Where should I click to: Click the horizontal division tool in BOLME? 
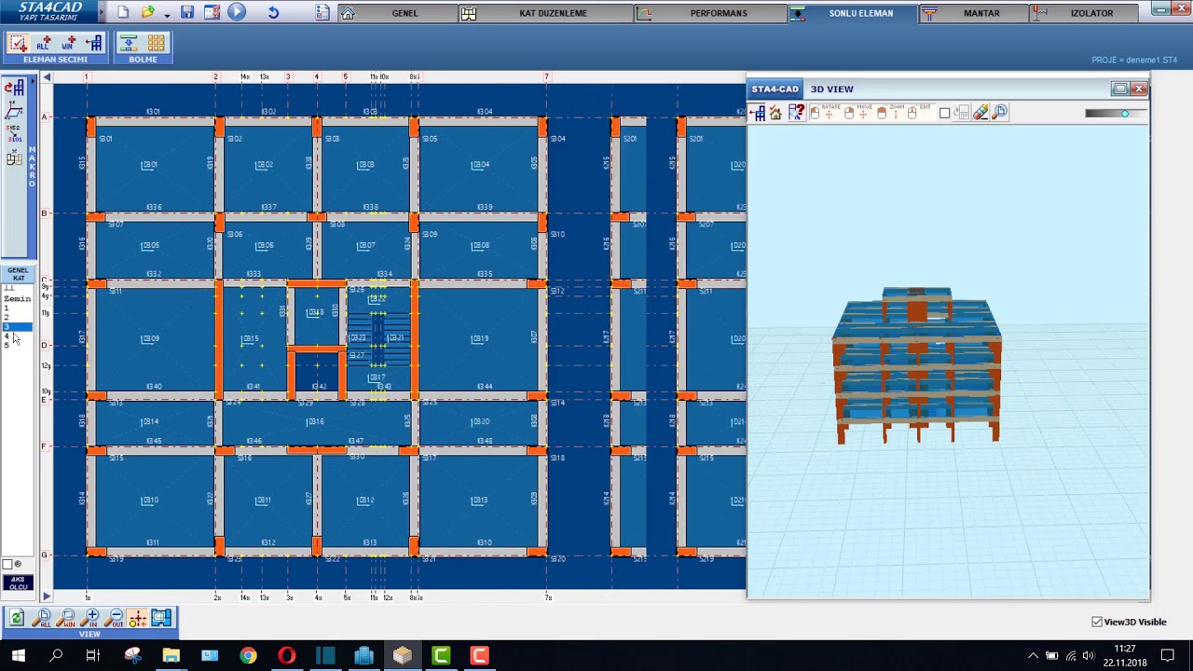click(x=130, y=44)
